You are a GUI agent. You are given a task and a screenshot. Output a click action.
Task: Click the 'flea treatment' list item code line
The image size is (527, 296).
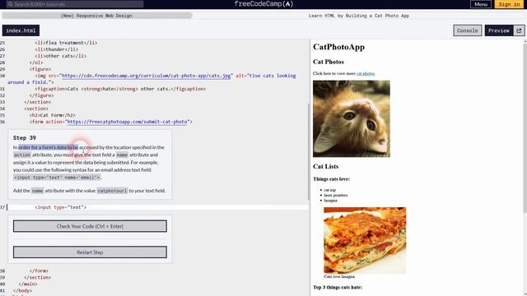tap(66, 43)
